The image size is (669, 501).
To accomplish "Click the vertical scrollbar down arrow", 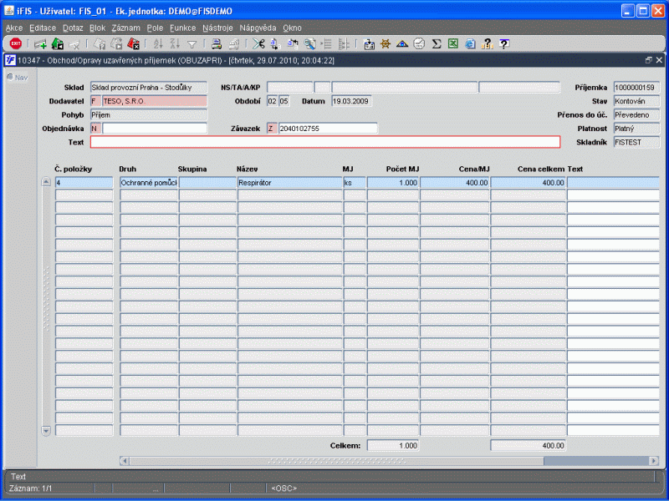I will point(46,430).
